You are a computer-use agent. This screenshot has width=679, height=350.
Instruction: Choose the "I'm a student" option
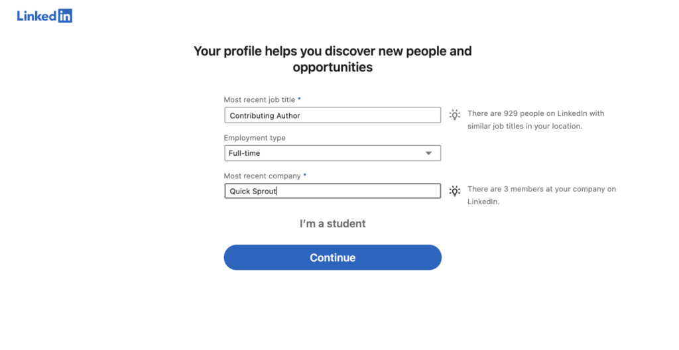point(332,223)
